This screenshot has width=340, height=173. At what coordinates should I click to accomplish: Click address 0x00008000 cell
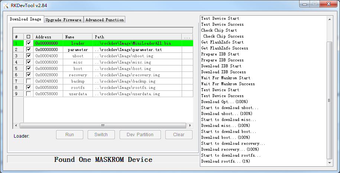coord(48,68)
